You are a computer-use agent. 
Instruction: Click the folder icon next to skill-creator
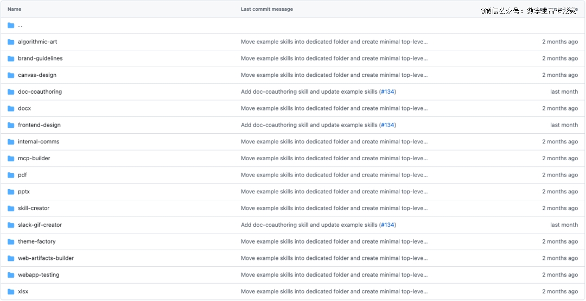[x=11, y=208]
